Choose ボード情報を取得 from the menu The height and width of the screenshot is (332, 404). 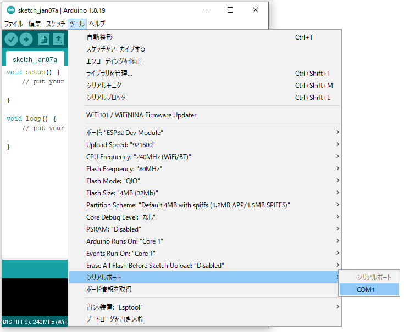[205, 289]
